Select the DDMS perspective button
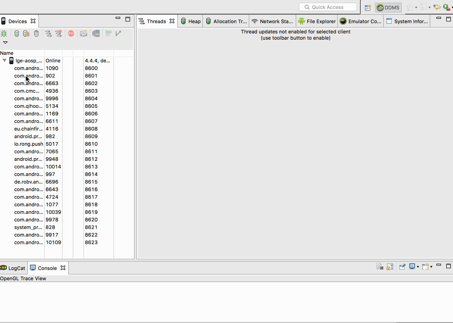Viewport: 453px width, 323px height. 389,8
